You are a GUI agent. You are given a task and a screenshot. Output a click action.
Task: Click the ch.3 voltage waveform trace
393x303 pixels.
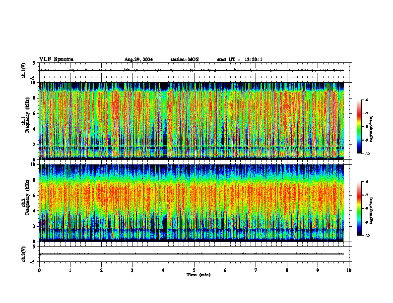coord(192,254)
